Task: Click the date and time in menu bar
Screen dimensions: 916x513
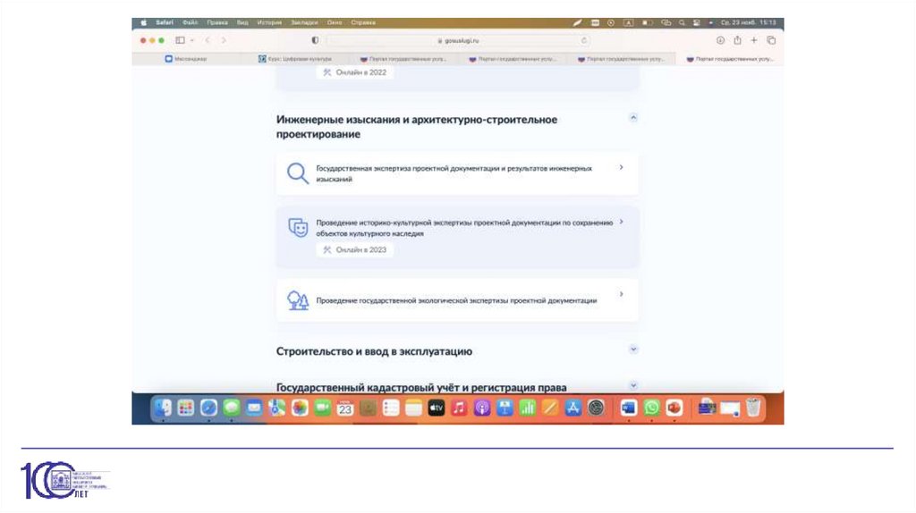Action: [x=749, y=22]
